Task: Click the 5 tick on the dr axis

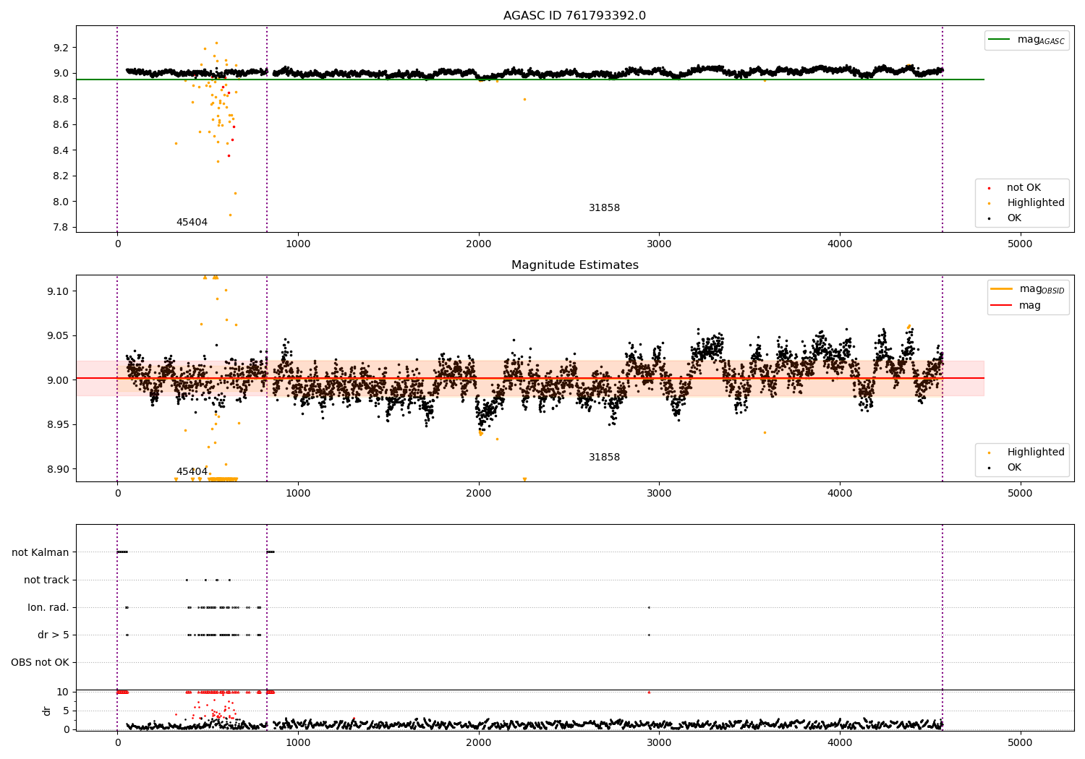Action: [66, 711]
